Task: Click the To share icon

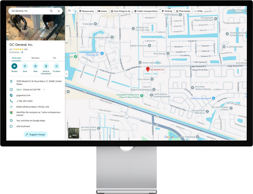Action: (56, 66)
